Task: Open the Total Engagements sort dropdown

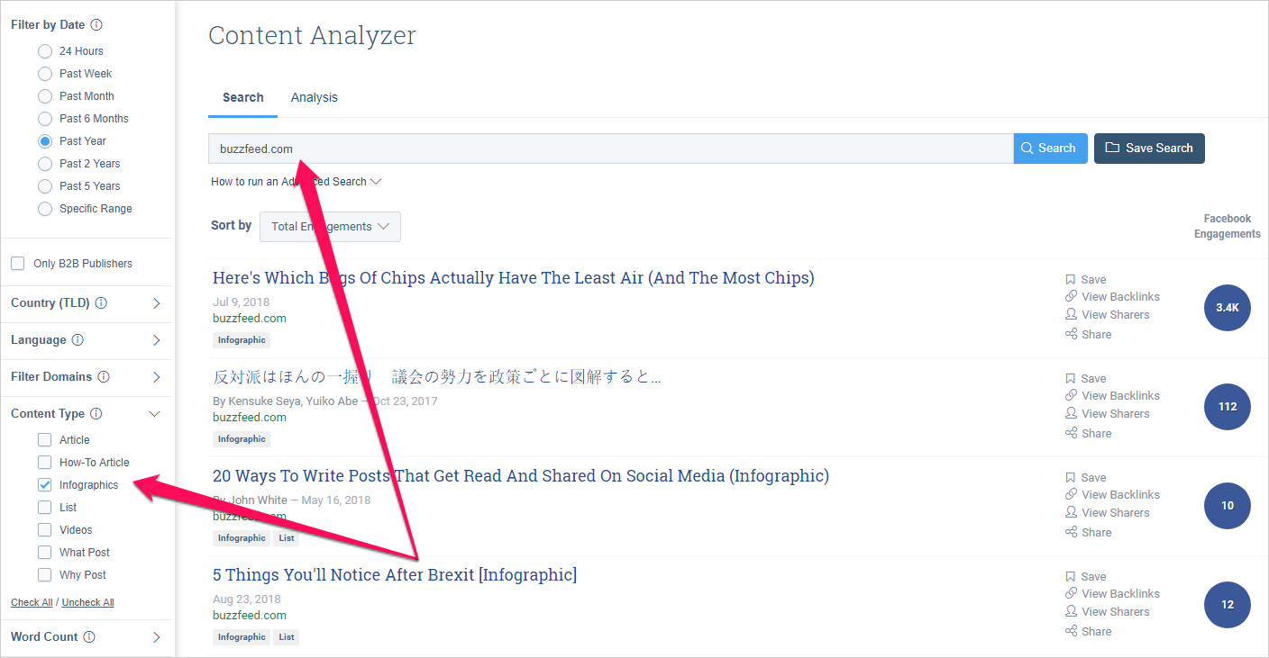Action: [x=330, y=227]
